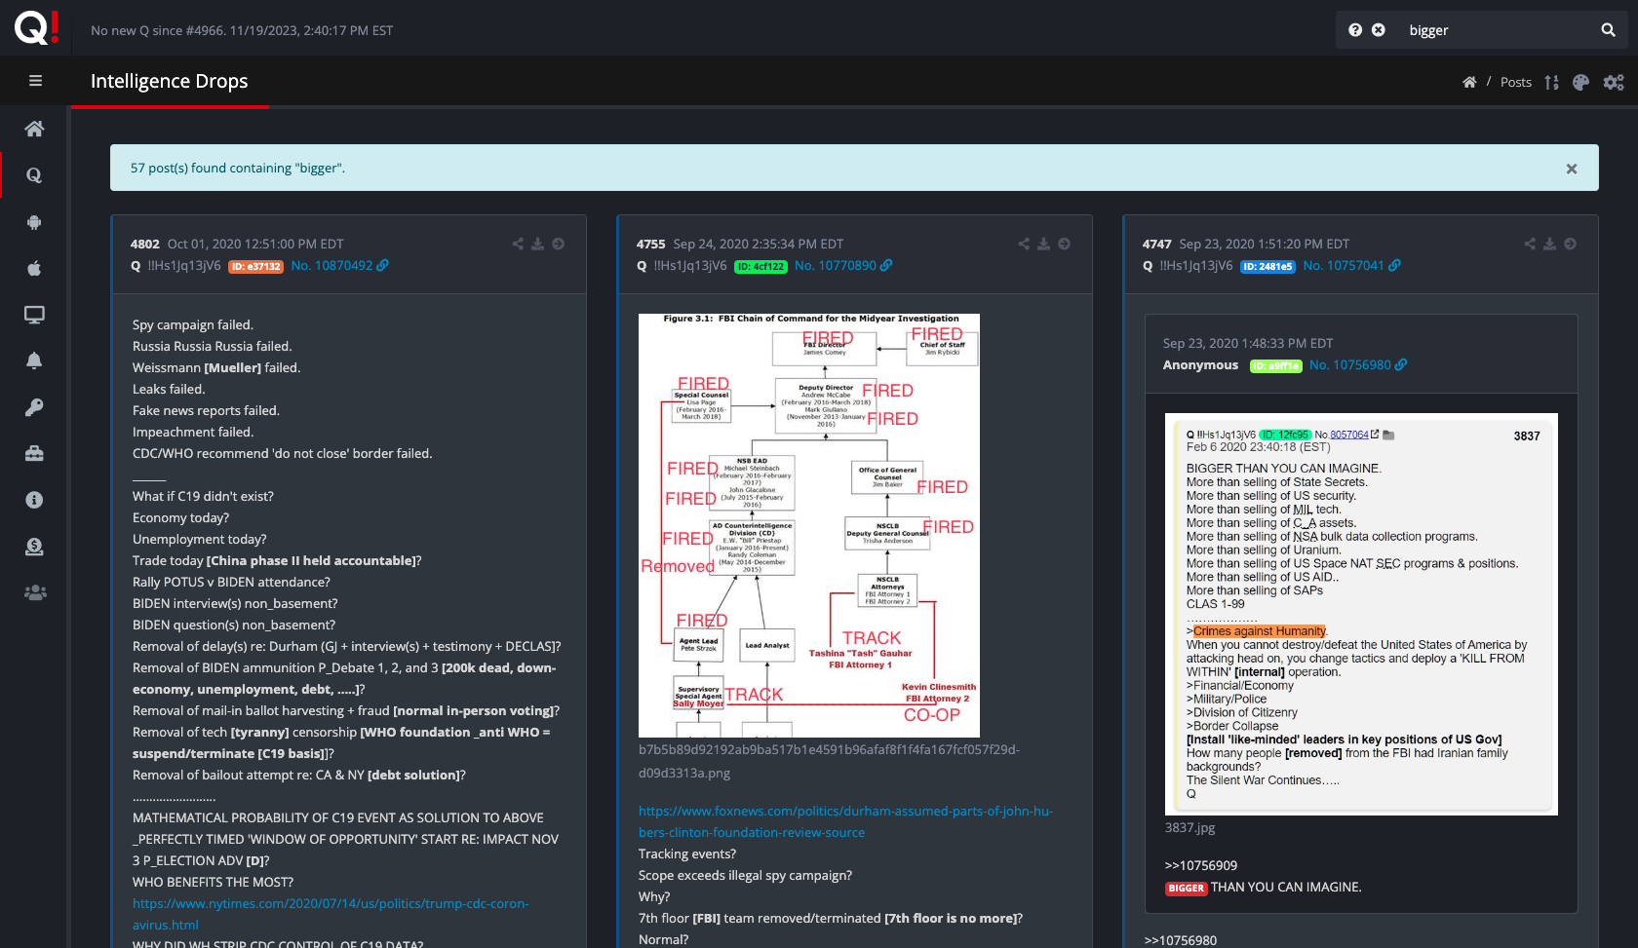Image resolution: width=1638 pixels, height=948 pixels.
Task: Click the Android icon in sidebar
Action: (34, 222)
